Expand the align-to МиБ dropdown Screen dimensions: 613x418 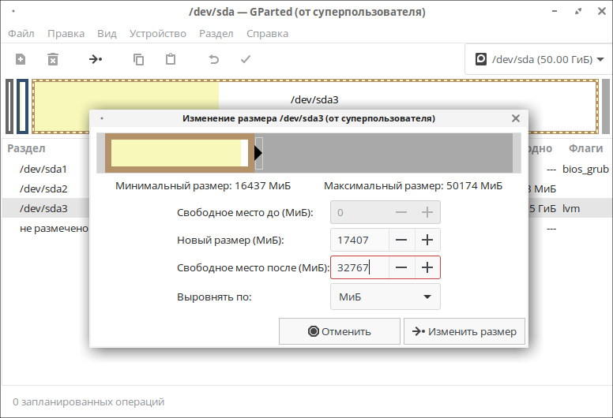(385, 297)
